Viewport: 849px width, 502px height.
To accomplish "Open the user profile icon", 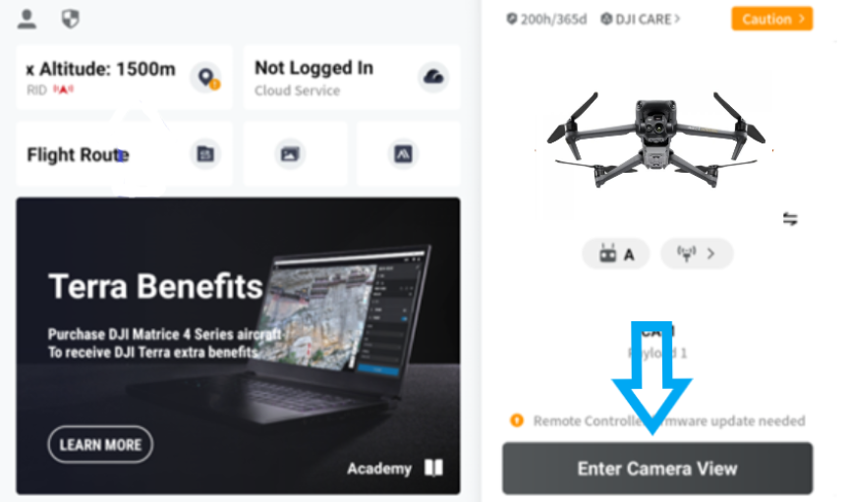I will click(27, 19).
